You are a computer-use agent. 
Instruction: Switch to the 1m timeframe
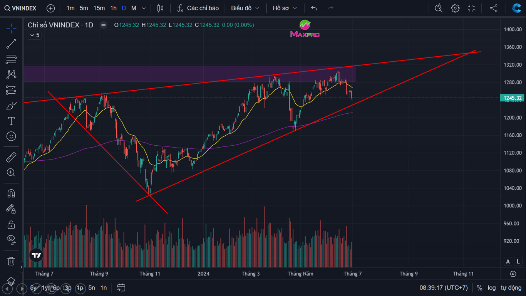point(70,8)
